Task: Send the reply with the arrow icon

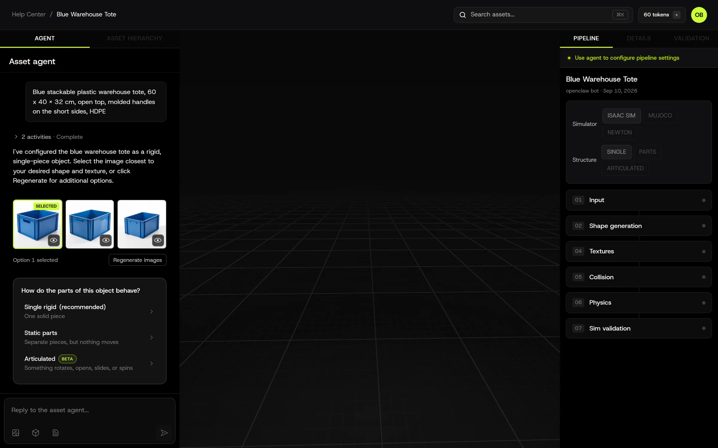Action: click(x=164, y=432)
